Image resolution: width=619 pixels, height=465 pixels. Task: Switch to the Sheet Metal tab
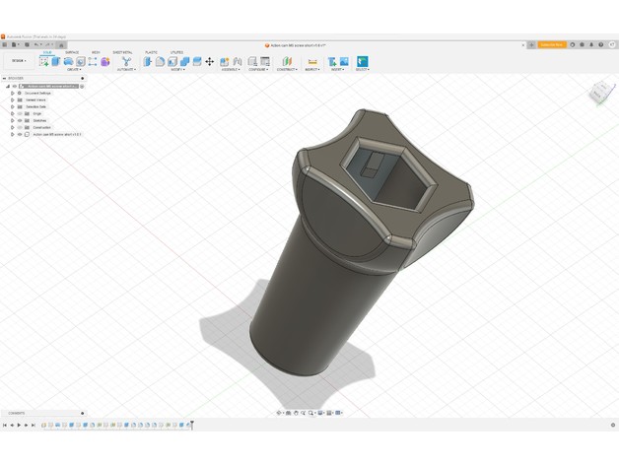123,52
